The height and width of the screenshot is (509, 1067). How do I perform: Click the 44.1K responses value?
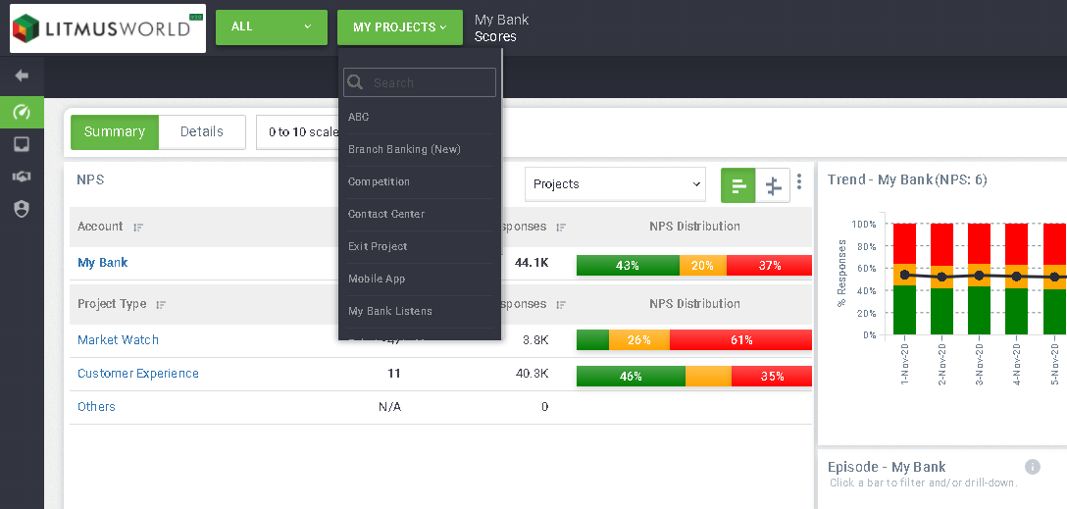click(x=532, y=263)
